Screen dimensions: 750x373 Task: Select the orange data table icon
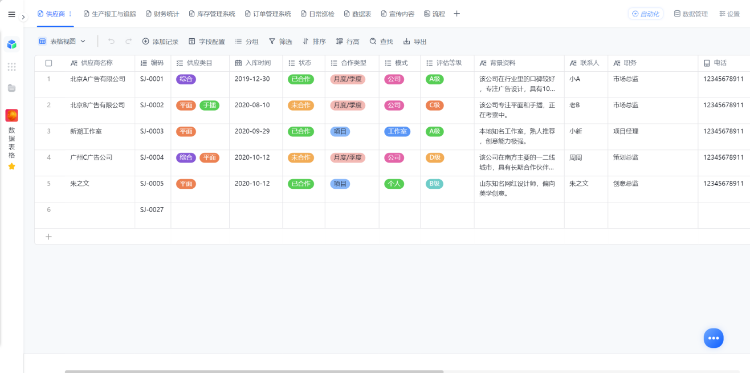(x=11, y=116)
